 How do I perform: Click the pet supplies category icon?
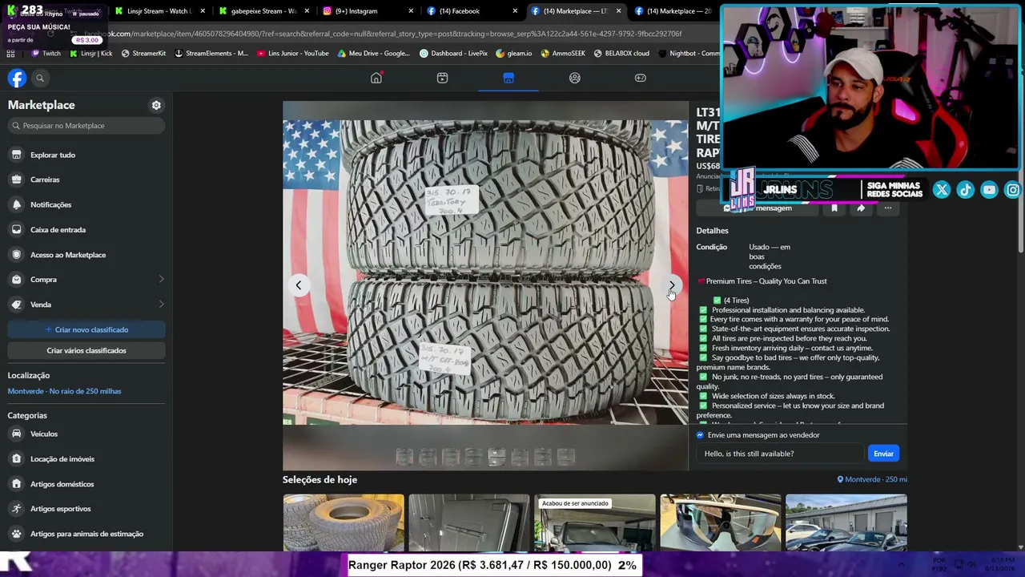coord(16,534)
